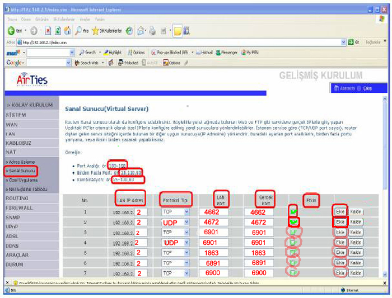Click the Home page icon
The height and width of the screenshot is (298, 392).
[x=67, y=31]
